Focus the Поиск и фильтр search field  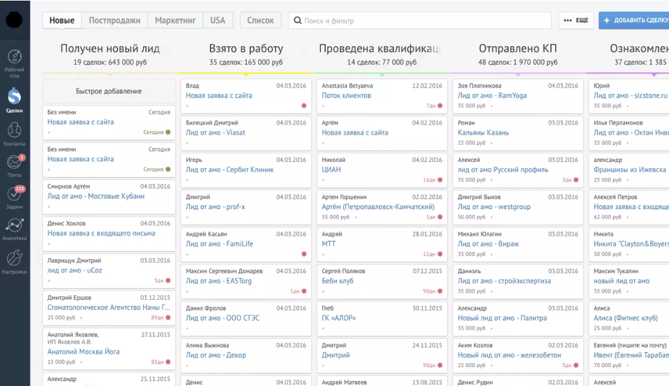(x=421, y=20)
